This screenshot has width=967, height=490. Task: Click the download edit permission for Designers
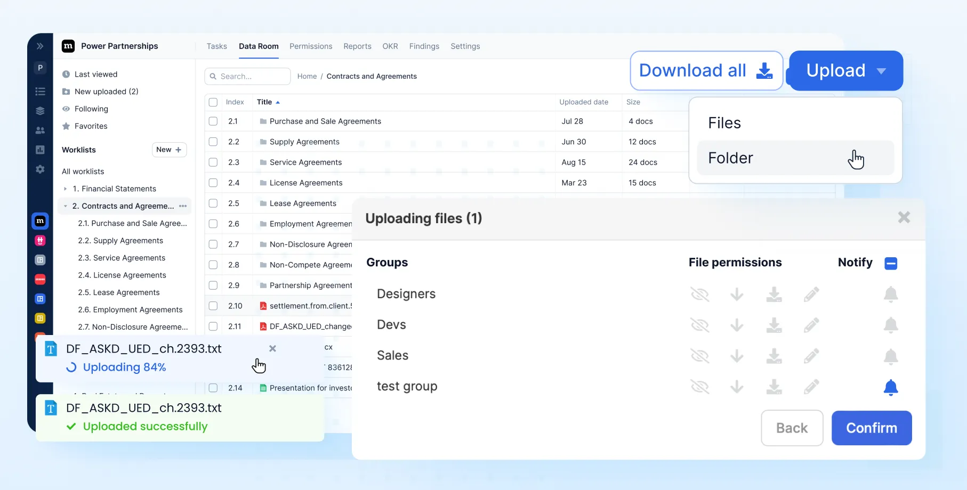coord(774,294)
